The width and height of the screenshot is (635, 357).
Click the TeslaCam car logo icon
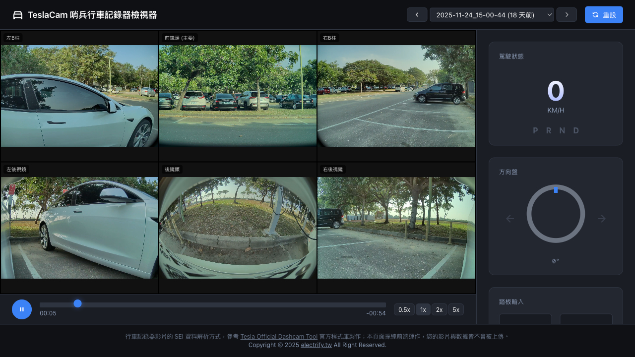18,15
